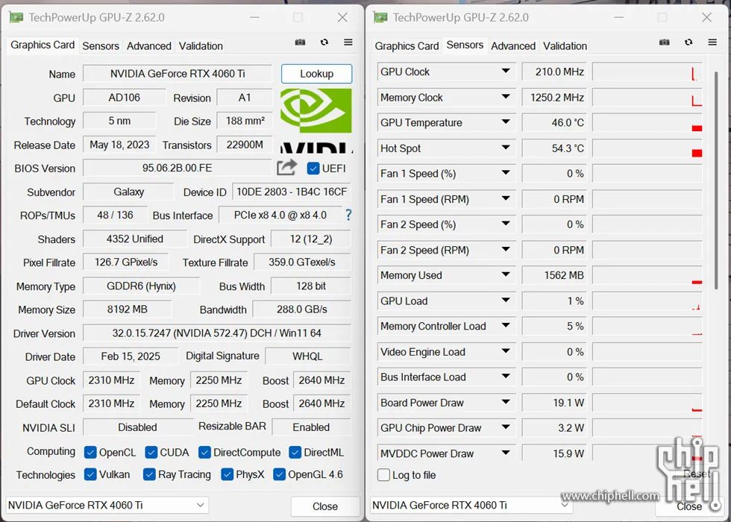This screenshot has width=731, height=522.
Task: Open the GPU Temperature sensor dropdown
Action: point(506,122)
